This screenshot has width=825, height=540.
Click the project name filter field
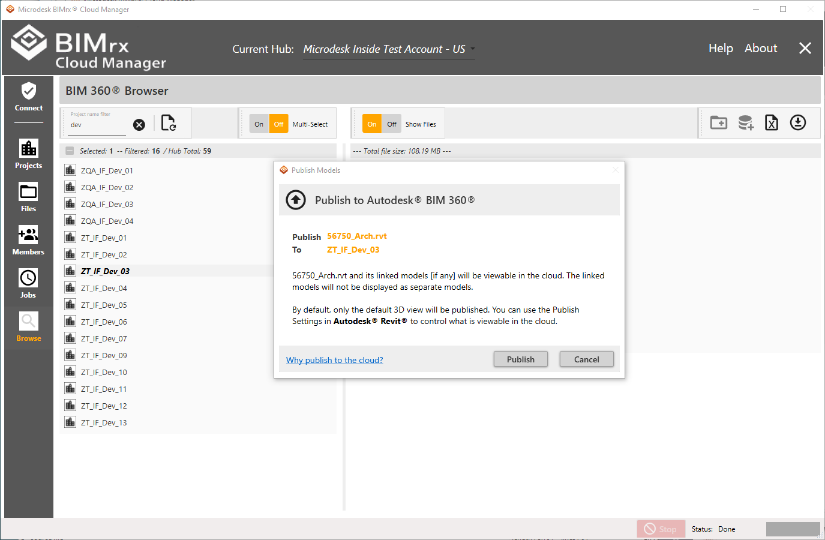tap(97, 125)
